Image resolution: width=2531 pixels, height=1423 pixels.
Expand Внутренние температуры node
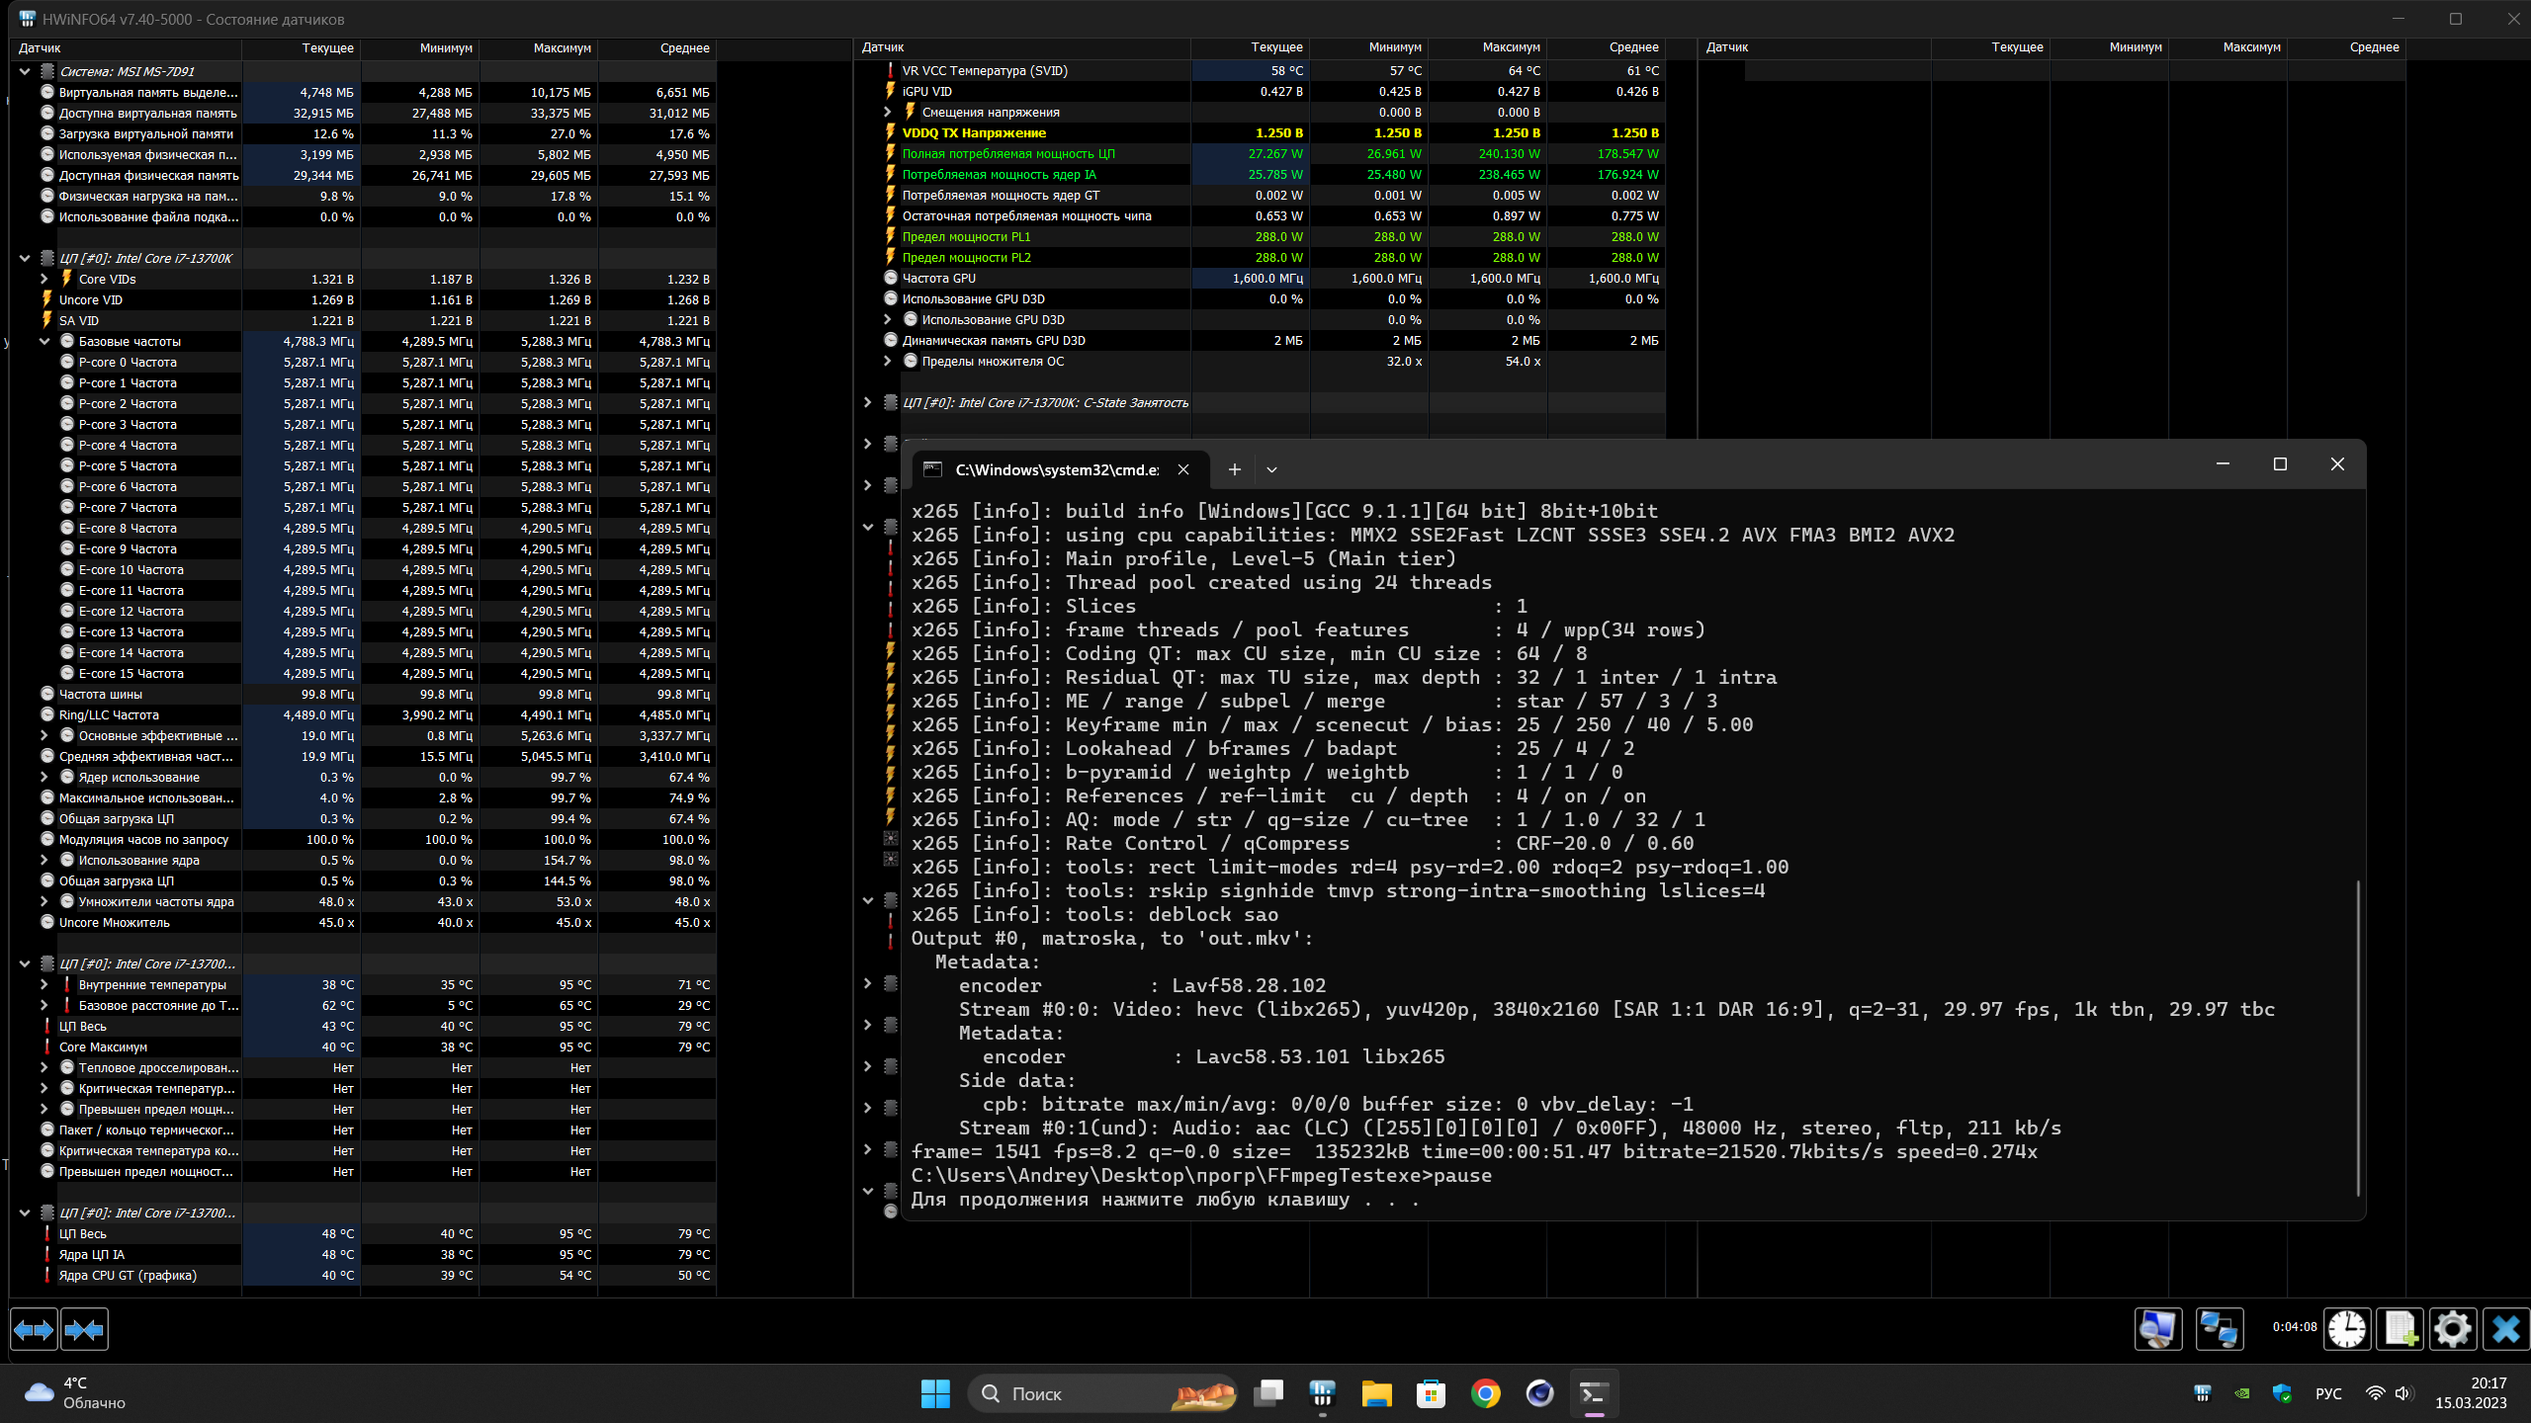click(x=44, y=985)
